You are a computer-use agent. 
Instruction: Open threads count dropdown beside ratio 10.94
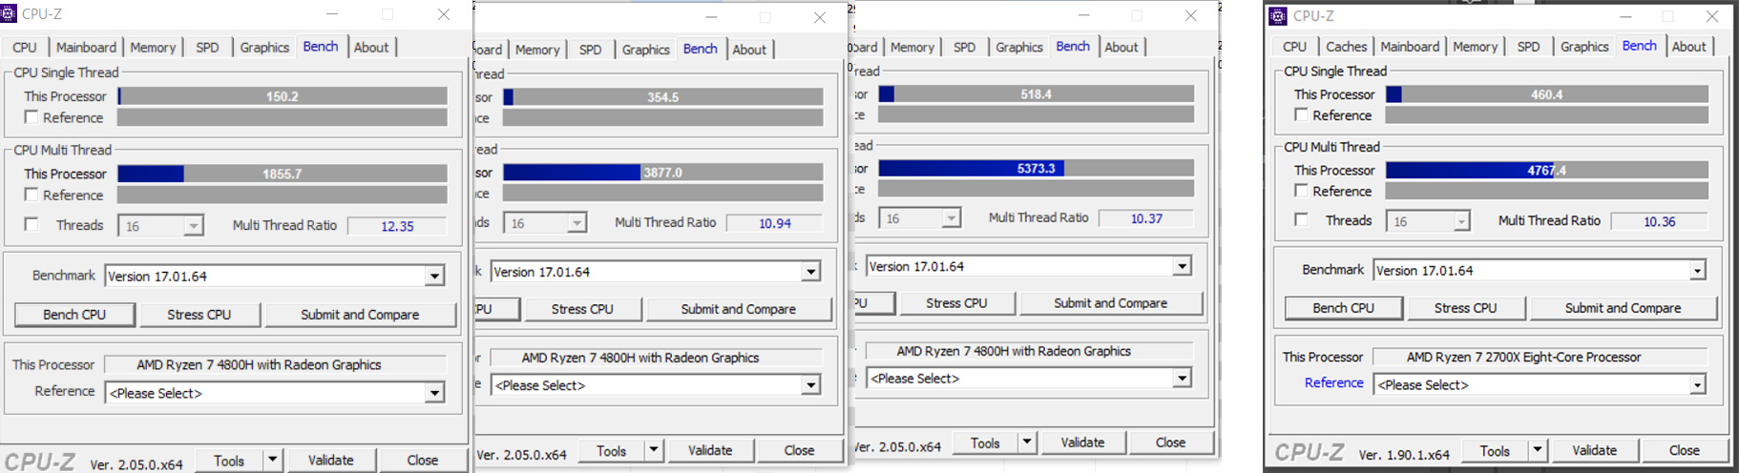(576, 223)
